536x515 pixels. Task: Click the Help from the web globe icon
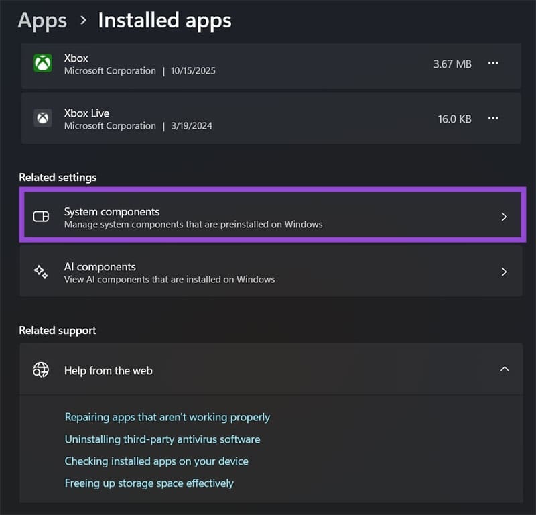click(42, 370)
